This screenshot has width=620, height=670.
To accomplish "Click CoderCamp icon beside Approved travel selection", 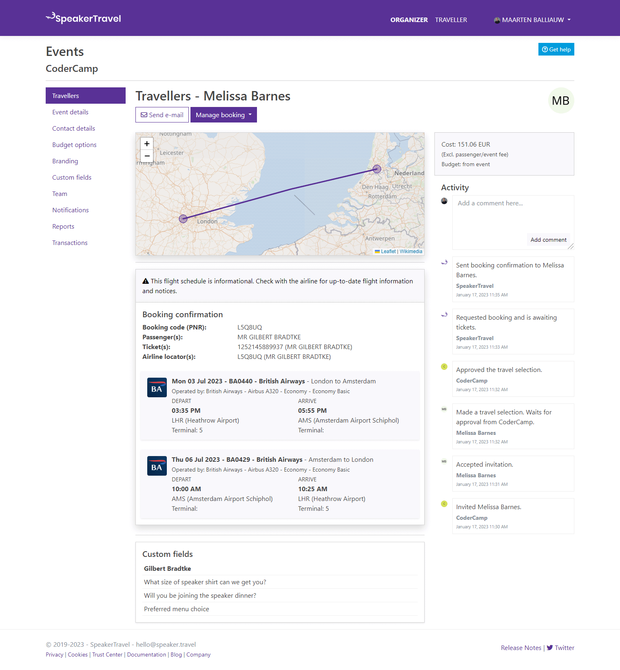I will pyautogui.click(x=444, y=367).
